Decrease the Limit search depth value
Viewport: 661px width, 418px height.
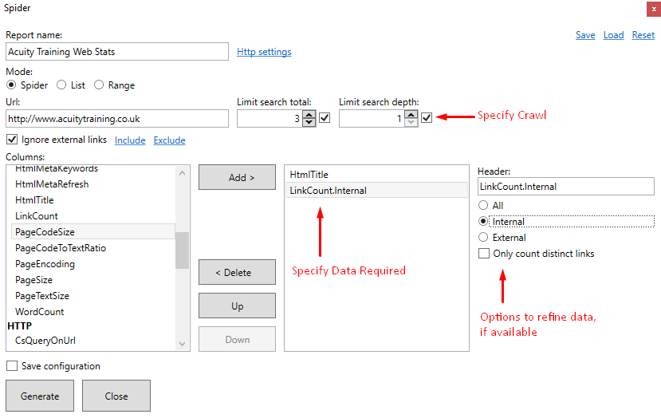(411, 122)
